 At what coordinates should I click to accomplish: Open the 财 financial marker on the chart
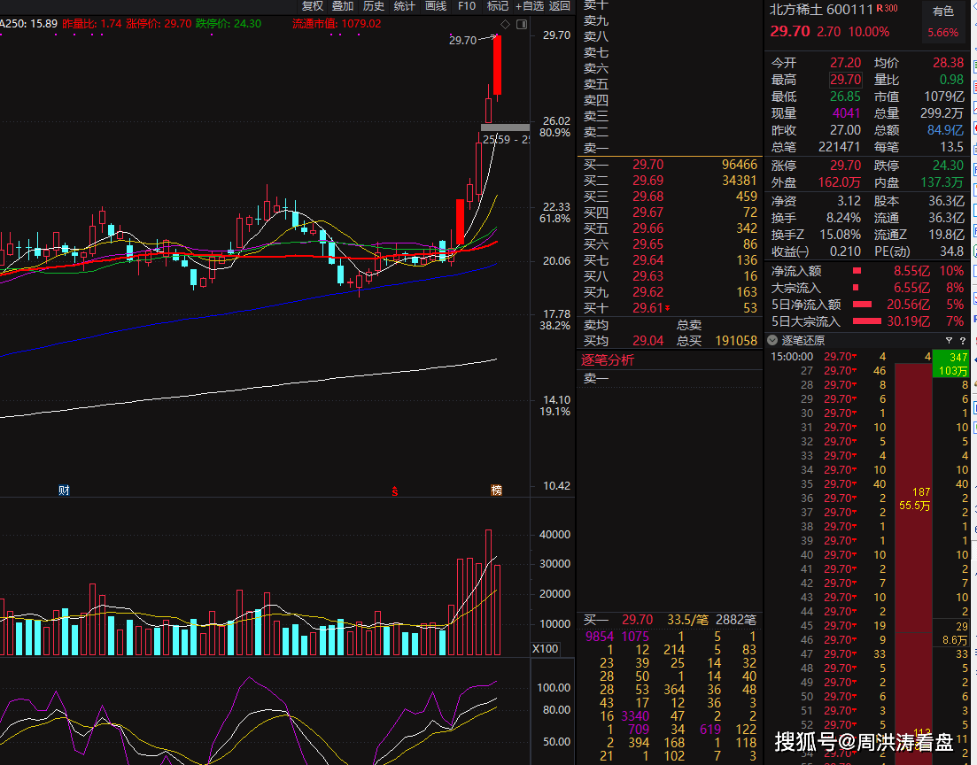[x=64, y=491]
